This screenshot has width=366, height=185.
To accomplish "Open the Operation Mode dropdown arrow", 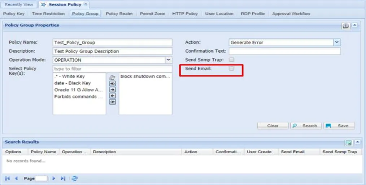I will 169,60.
